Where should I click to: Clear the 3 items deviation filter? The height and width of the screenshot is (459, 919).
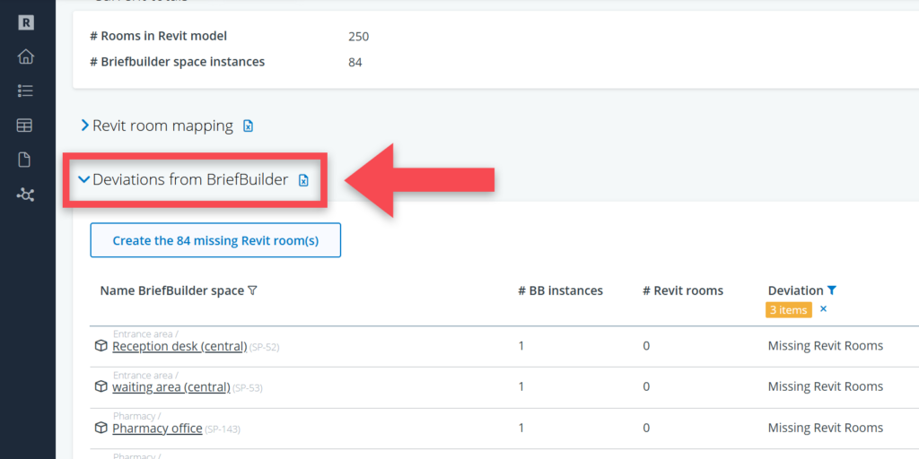point(823,309)
